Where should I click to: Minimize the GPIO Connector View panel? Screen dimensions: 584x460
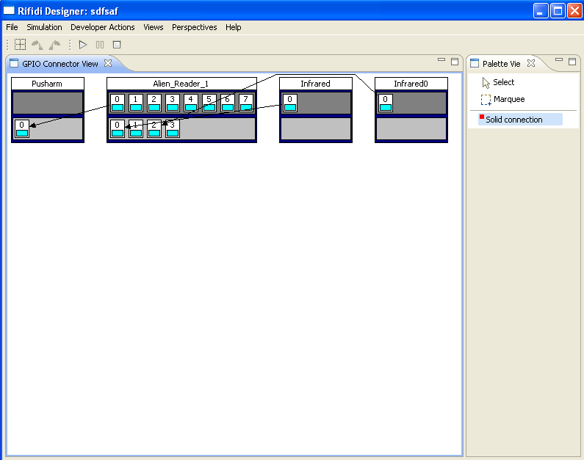click(x=441, y=60)
